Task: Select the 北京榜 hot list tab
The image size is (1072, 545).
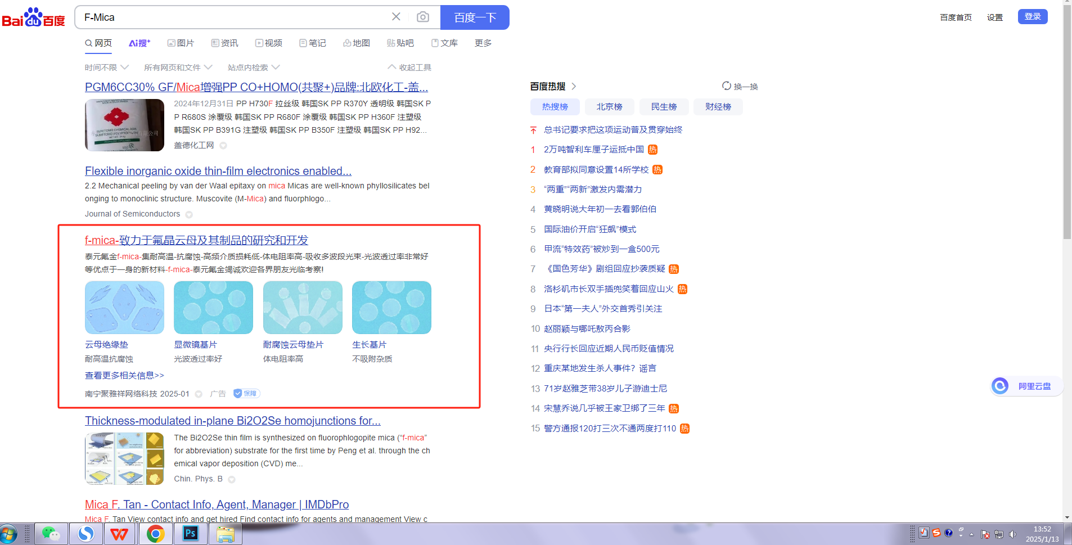Action: [609, 107]
